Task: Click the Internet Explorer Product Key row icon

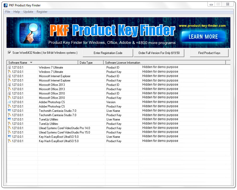Action: [x=9, y=80]
